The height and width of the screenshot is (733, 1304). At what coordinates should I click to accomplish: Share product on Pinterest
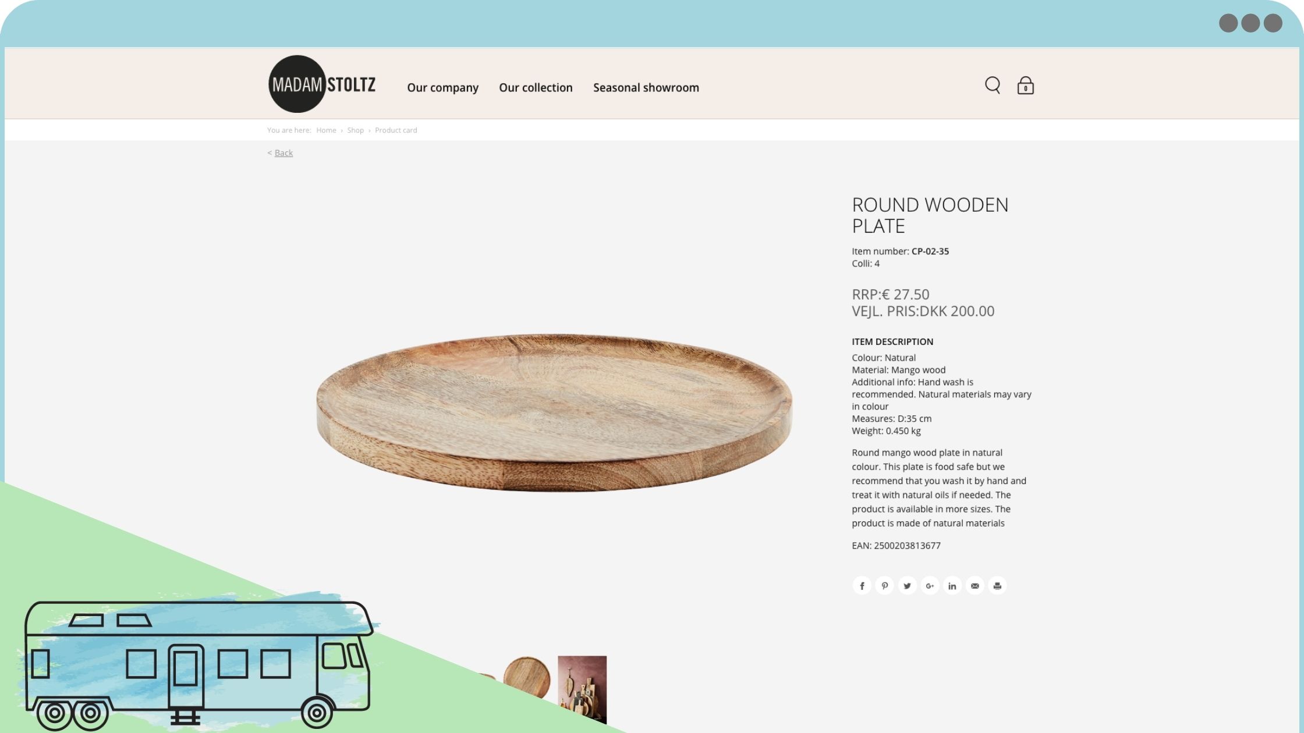884,586
